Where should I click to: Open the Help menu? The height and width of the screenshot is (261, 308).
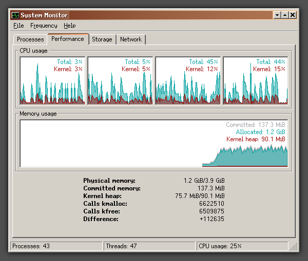pos(69,26)
